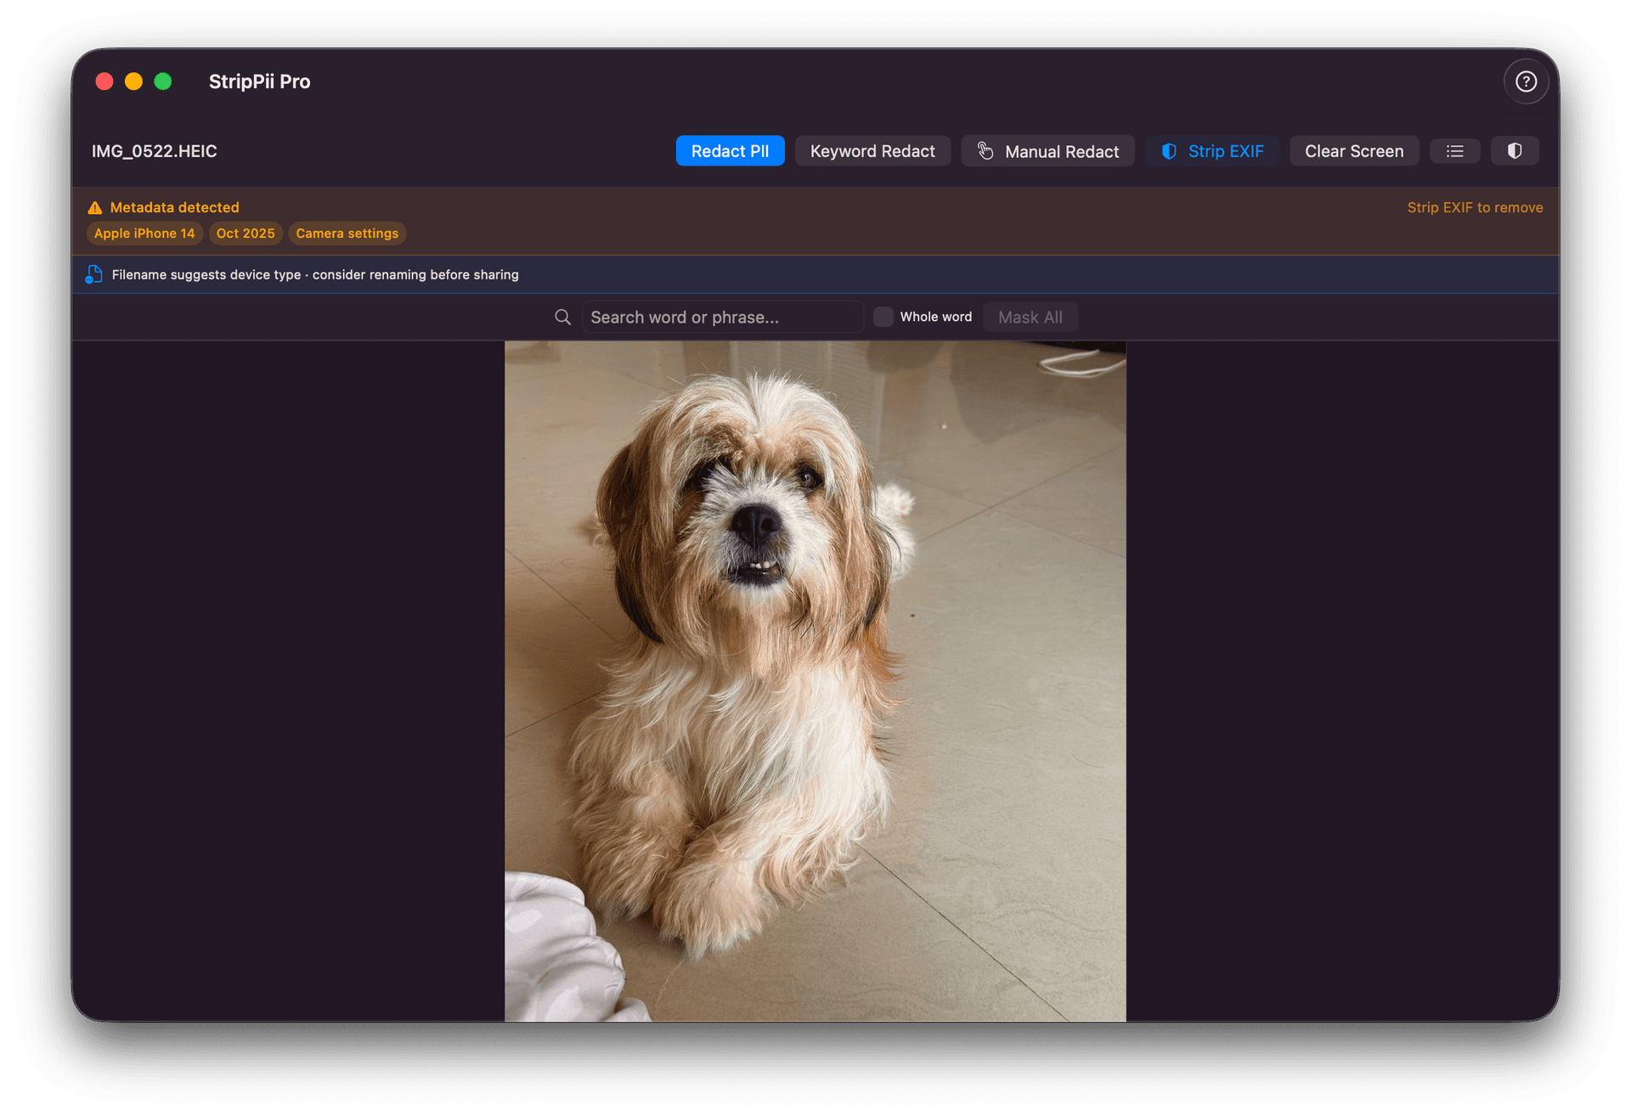Image resolution: width=1631 pixels, height=1116 pixels.
Task: Select the Apple iPhone 14 metadata tag
Action: pos(144,234)
